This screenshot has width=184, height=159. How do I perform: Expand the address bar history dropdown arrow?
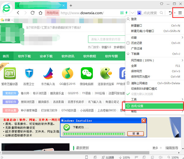click(132, 13)
